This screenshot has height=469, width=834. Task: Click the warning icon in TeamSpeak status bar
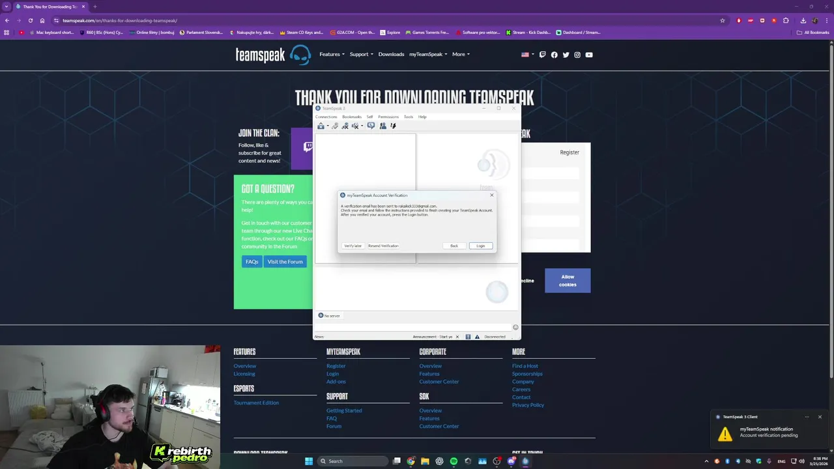tap(477, 337)
